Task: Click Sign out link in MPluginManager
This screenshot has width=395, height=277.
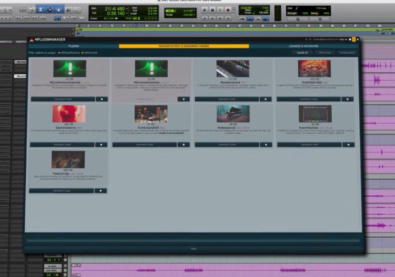Action: coord(344,40)
